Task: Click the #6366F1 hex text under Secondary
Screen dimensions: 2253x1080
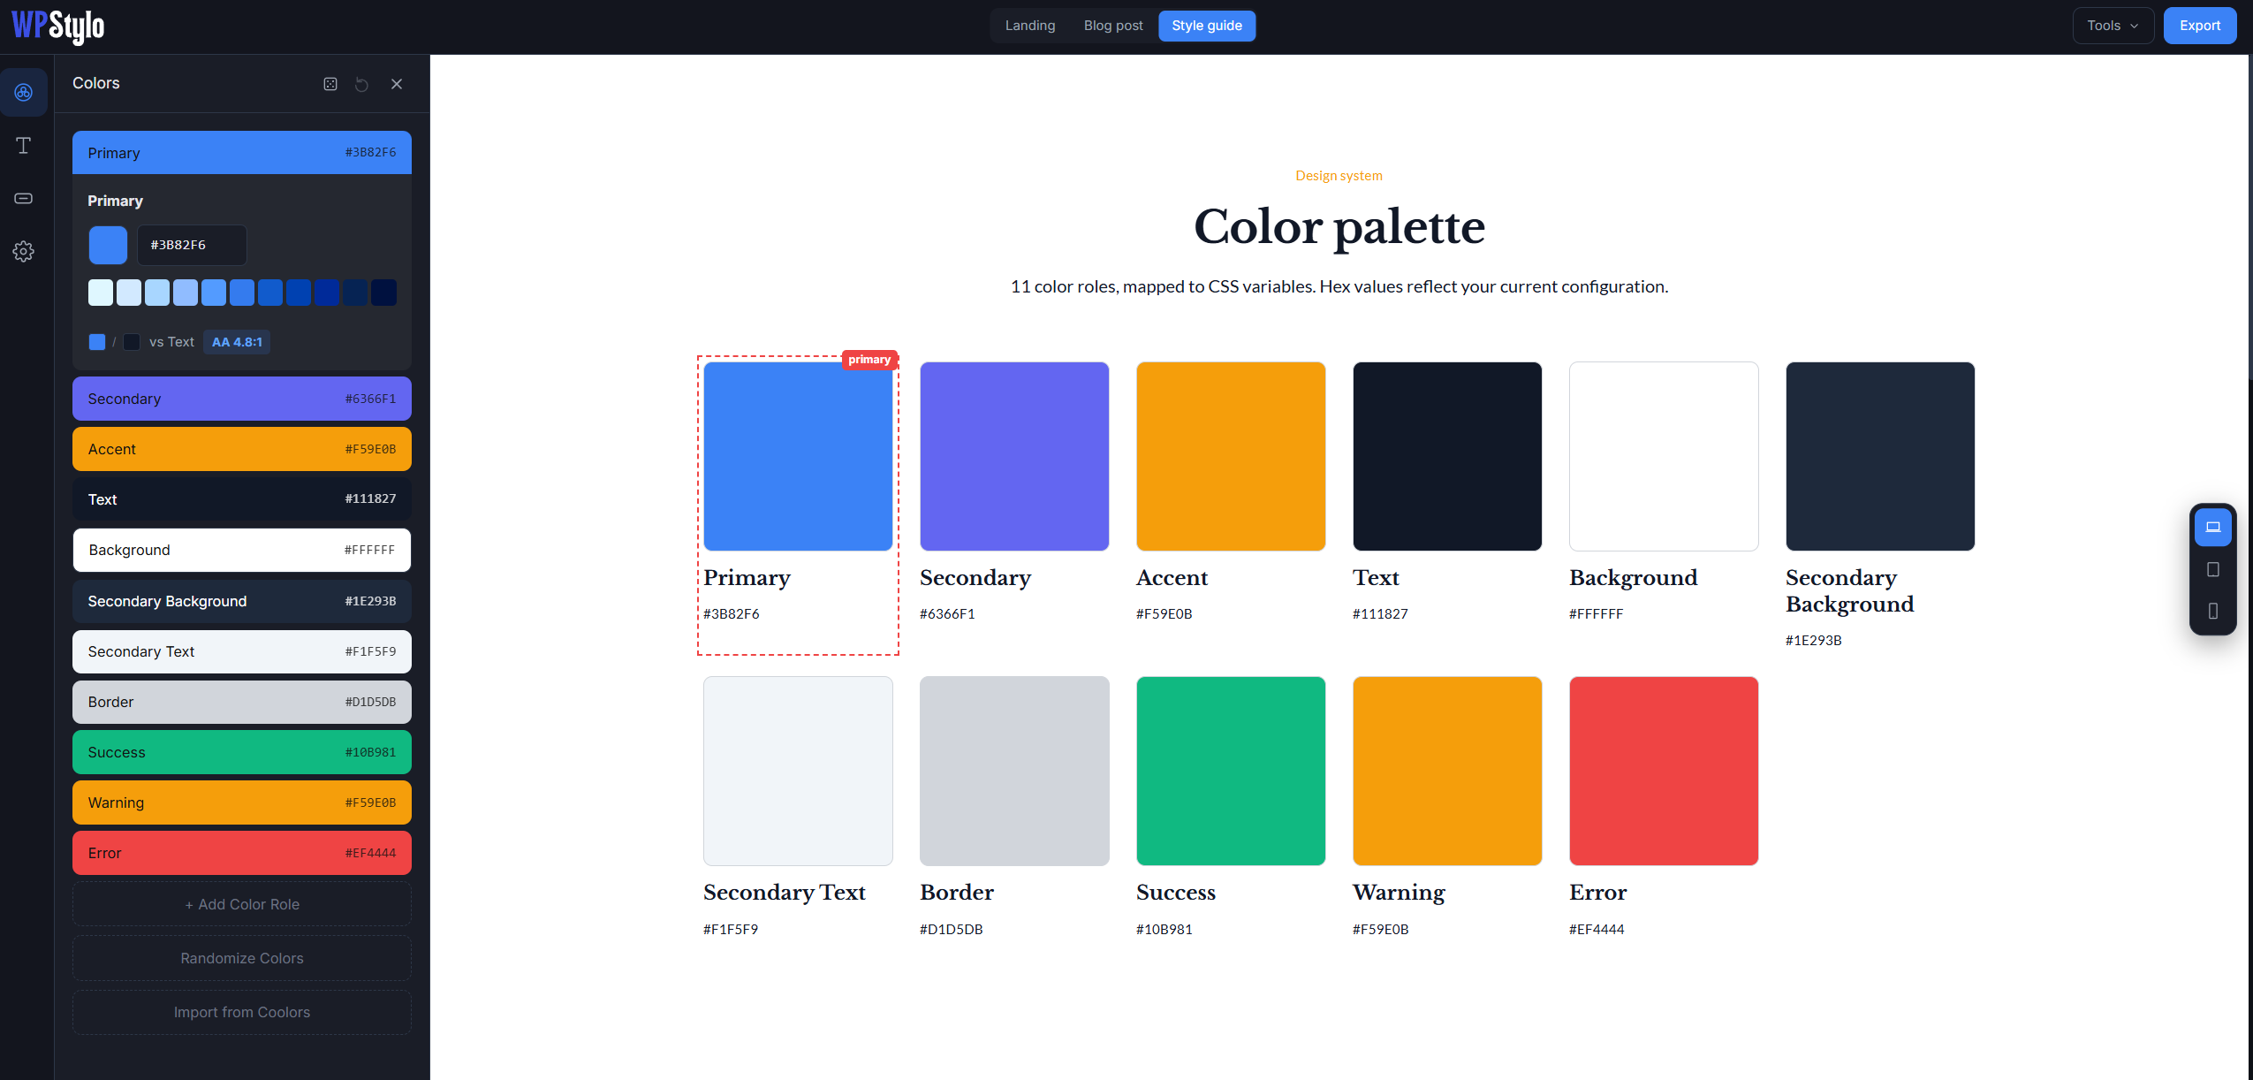Action: click(x=947, y=613)
